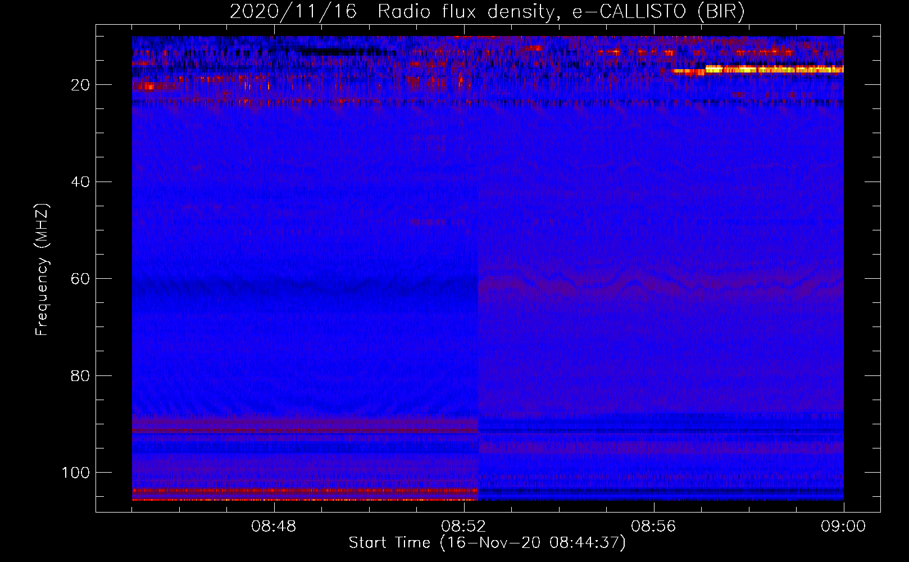Click the 08:52 time tick label
This screenshot has width=909, height=562.
(463, 527)
